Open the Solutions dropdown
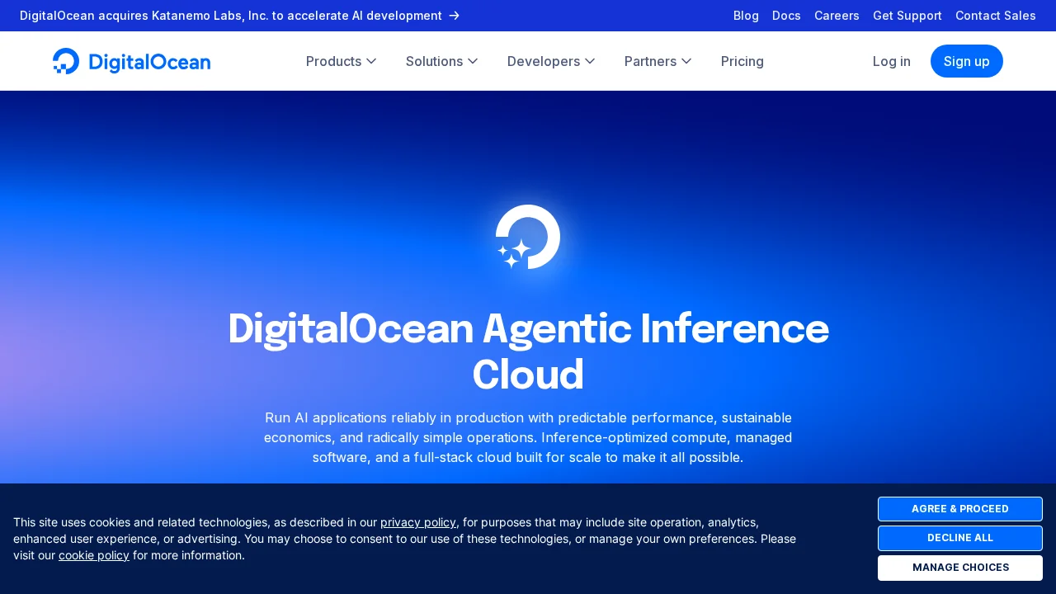Screen dimensions: 1056x594 coord(441,61)
